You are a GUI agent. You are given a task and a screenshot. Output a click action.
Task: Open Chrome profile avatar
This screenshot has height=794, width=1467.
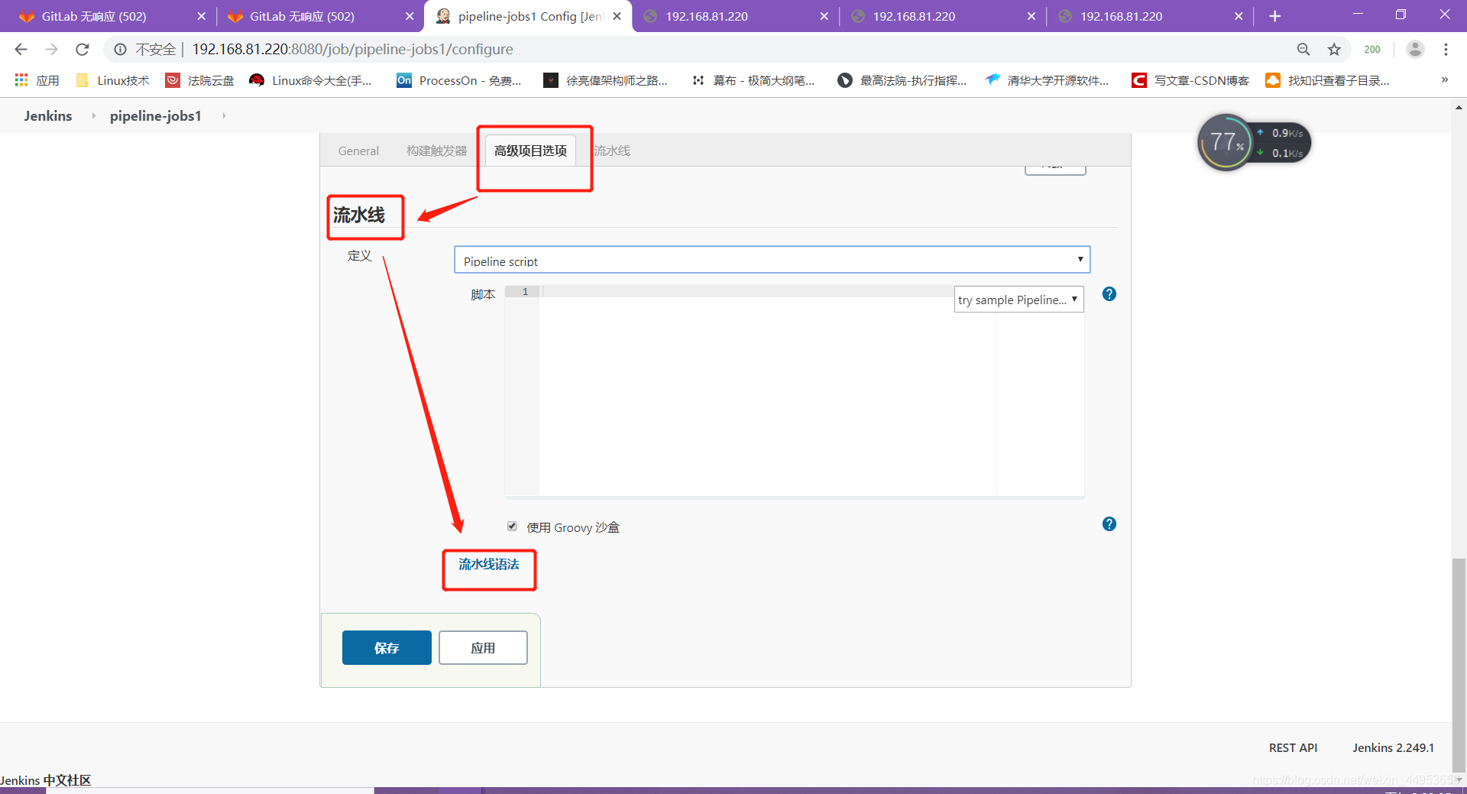pyautogui.click(x=1415, y=50)
